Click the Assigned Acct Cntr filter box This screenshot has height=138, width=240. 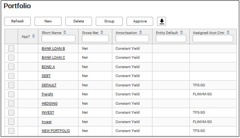(x=213, y=39)
